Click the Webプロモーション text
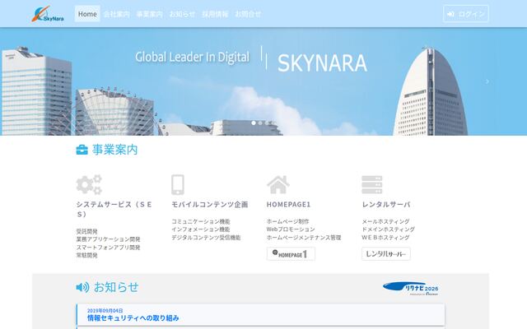Screen dimensions: 527x329 click(x=291, y=229)
